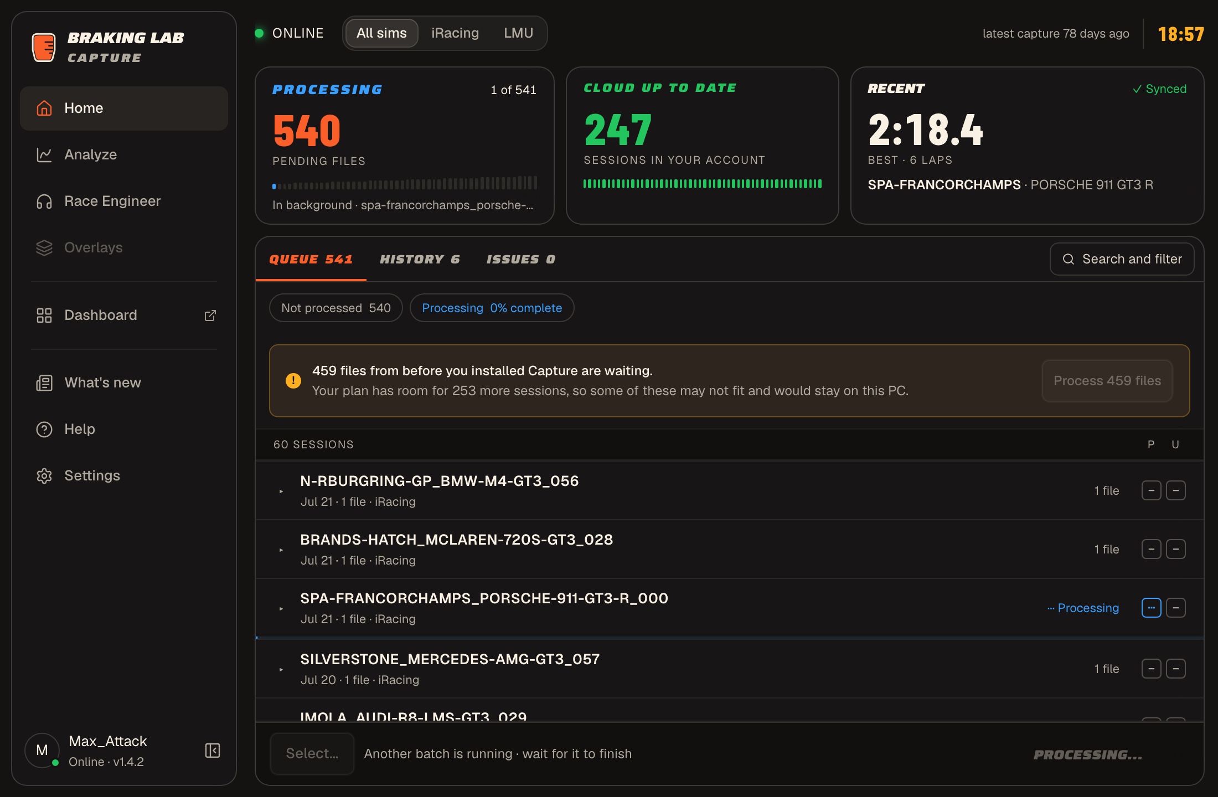Click the Not processed 540 chip
The height and width of the screenshot is (797, 1218).
tap(336, 308)
